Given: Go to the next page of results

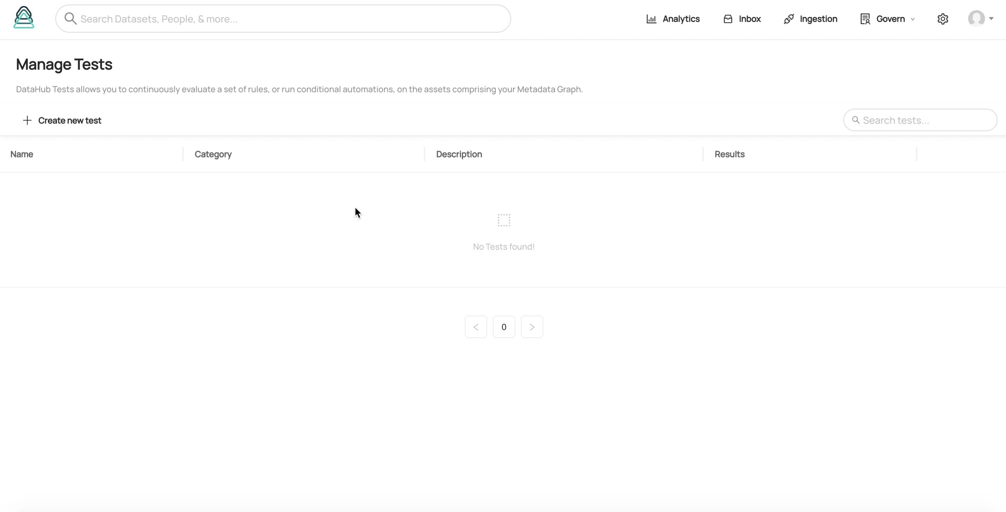Looking at the screenshot, I should coord(531,327).
